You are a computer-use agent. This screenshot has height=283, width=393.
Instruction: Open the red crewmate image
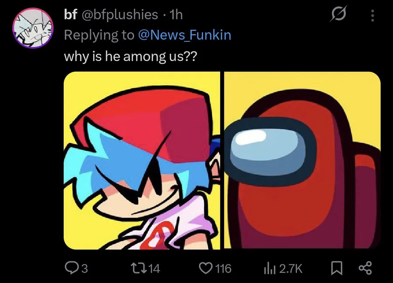302,160
